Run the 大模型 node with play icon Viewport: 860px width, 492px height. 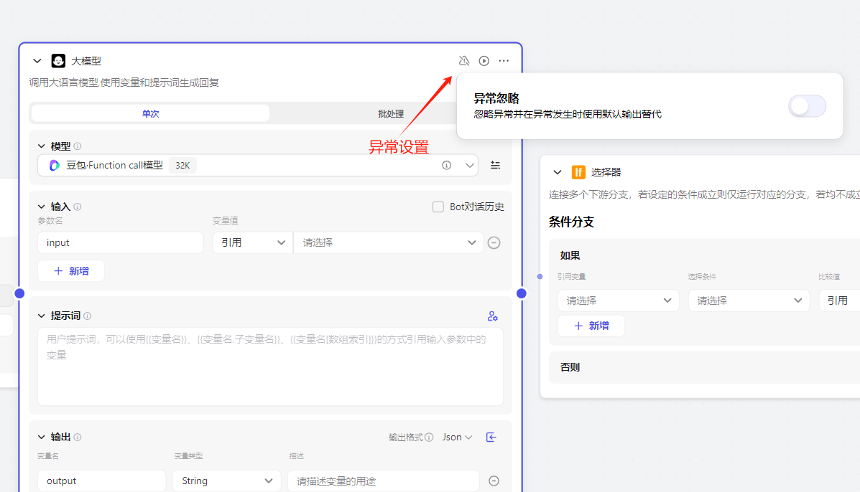[484, 61]
